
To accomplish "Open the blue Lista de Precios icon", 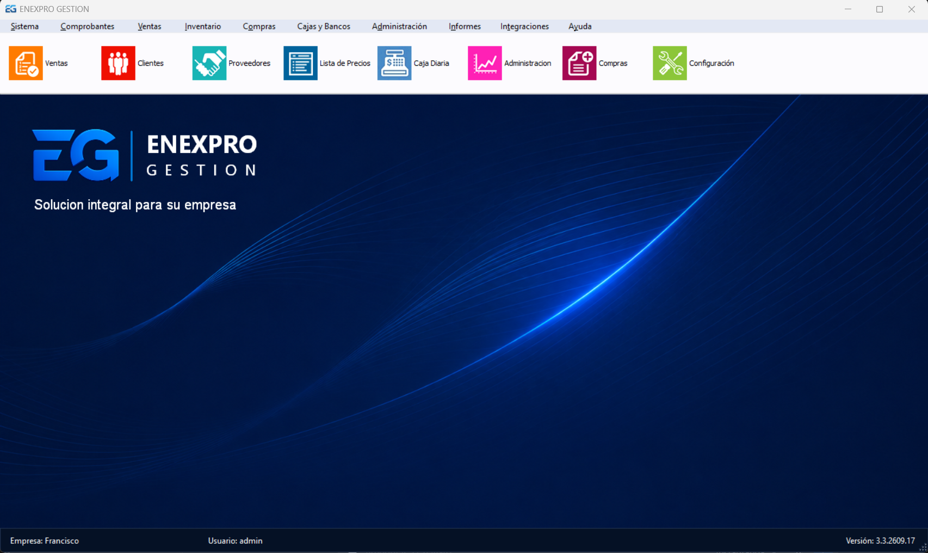I will [x=300, y=63].
